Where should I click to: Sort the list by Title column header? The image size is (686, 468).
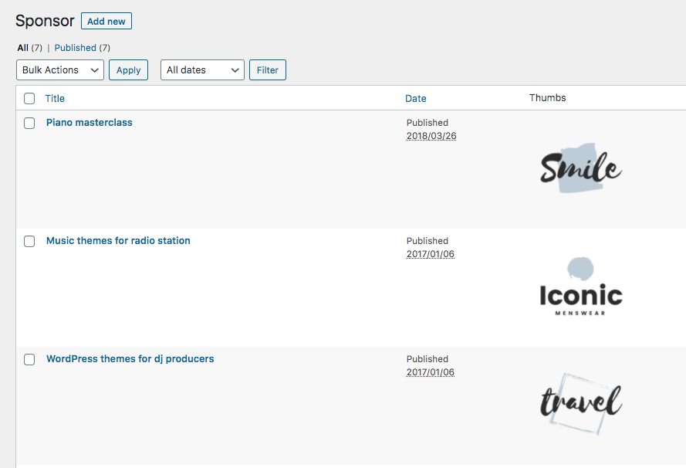[55, 99]
